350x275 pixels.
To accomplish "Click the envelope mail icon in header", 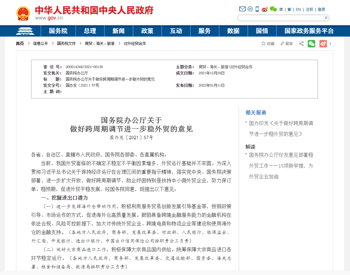I will pyautogui.click(x=242, y=9).
